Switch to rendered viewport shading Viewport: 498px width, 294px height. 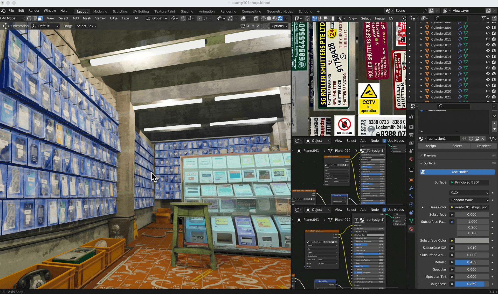pos(280,18)
